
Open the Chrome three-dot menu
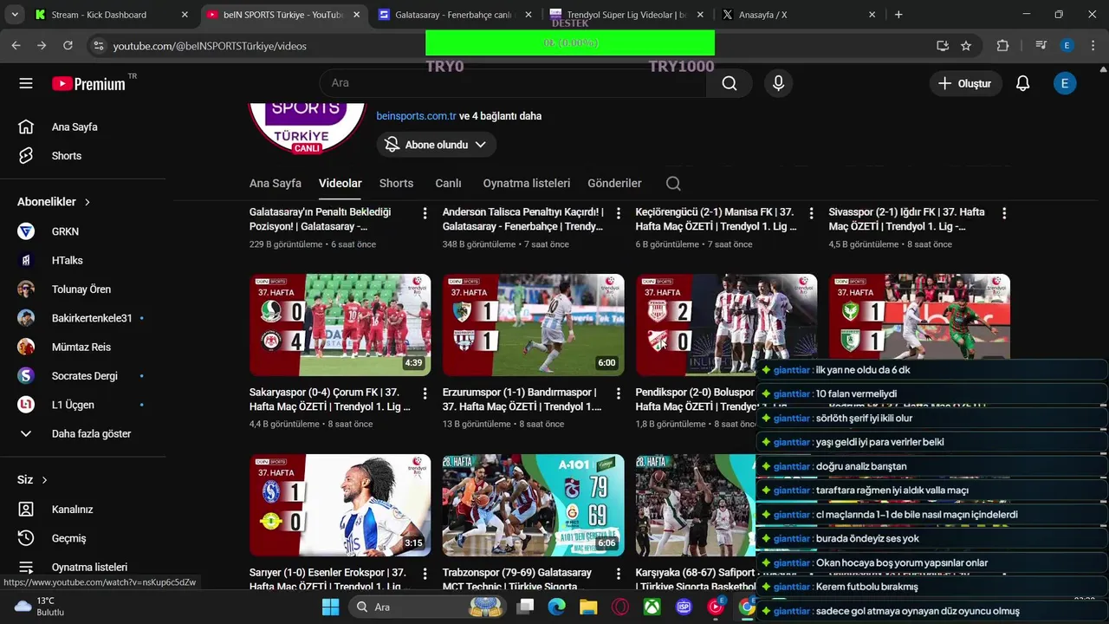point(1093,46)
